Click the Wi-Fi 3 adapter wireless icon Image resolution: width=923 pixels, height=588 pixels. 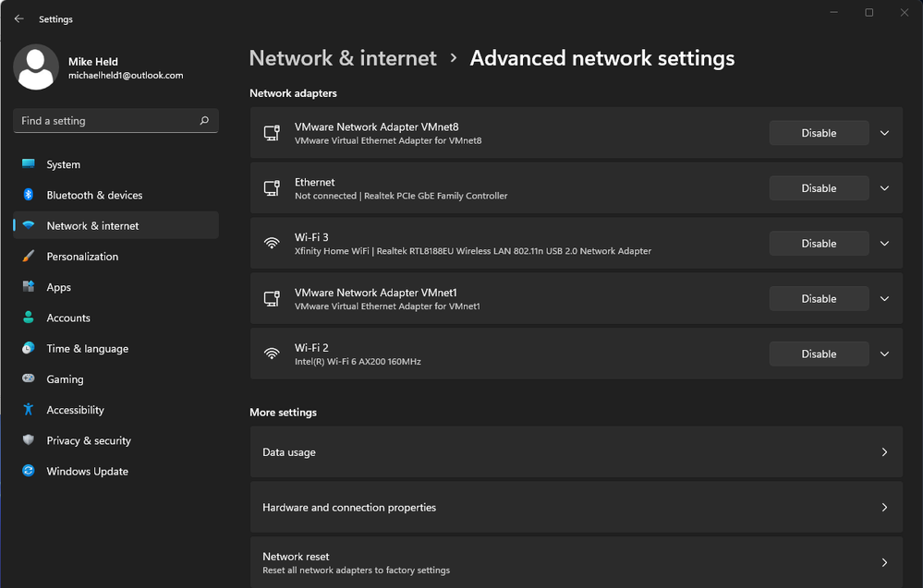[272, 243]
